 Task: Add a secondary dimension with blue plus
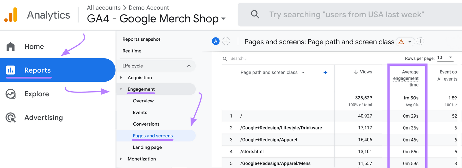point(325,73)
